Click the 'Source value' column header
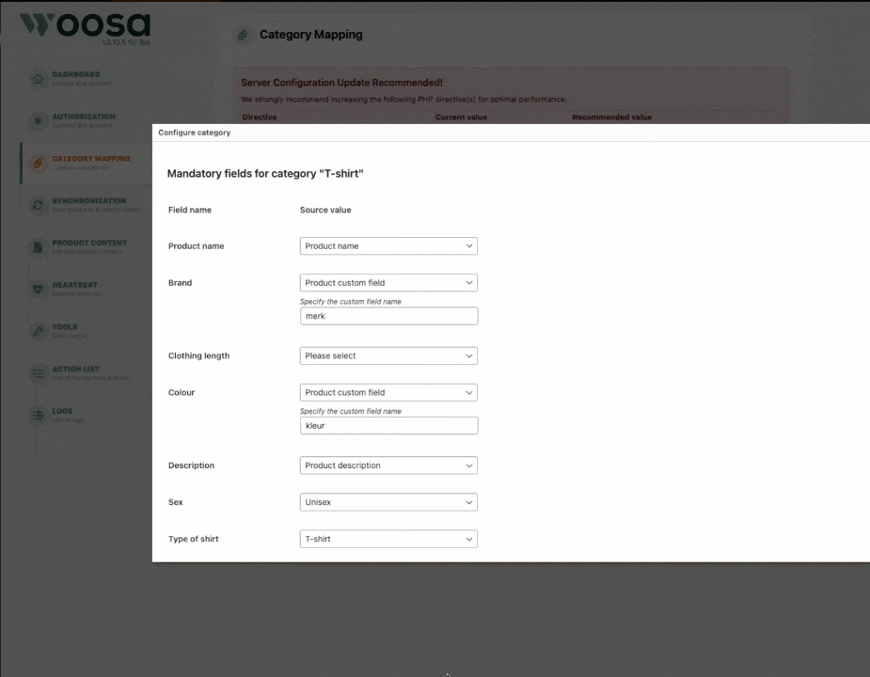The height and width of the screenshot is (677, 870). (325, 210)
